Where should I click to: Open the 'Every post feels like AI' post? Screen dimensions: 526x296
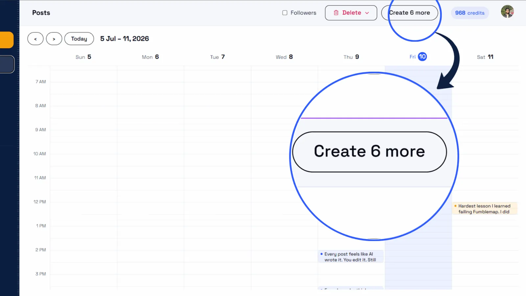(351, 257)
